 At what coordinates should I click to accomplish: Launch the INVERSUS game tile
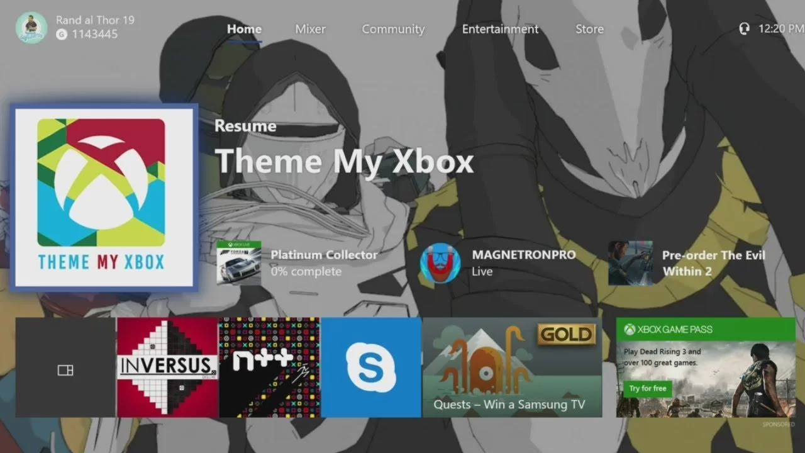point(167,367)
